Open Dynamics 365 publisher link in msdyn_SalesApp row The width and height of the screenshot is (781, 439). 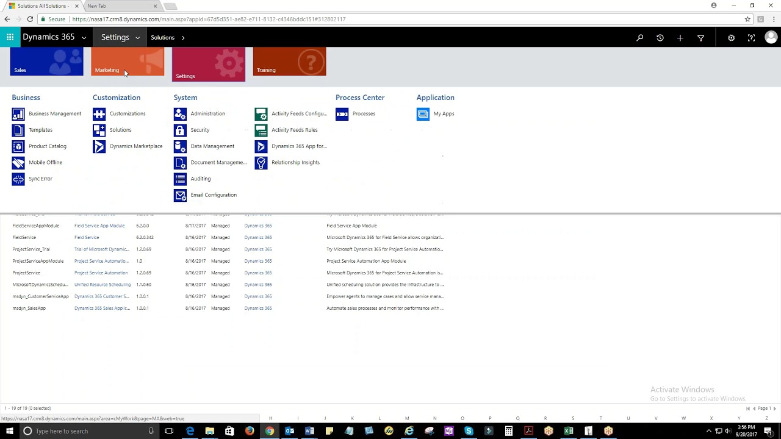click(258, 309)
